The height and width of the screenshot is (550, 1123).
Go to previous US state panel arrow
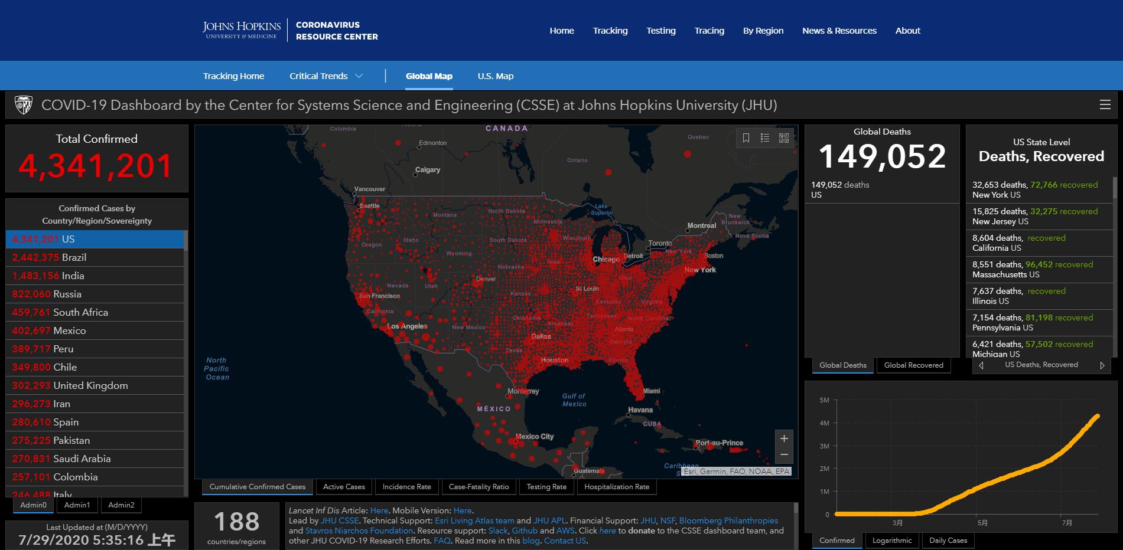[981, 365]
